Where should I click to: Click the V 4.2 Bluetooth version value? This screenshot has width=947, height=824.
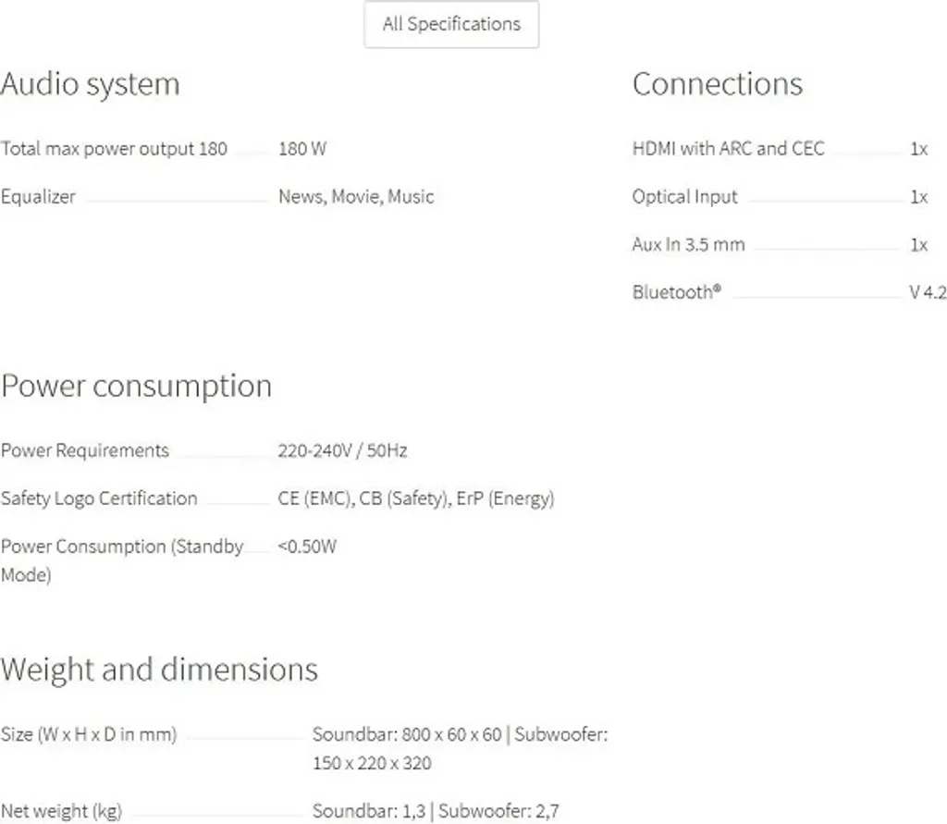(x=928, y=293)
